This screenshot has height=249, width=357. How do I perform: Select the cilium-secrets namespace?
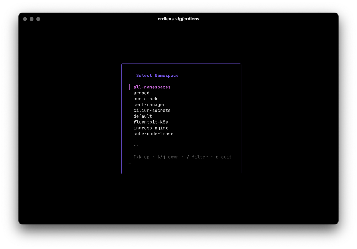tap(152, 110)
